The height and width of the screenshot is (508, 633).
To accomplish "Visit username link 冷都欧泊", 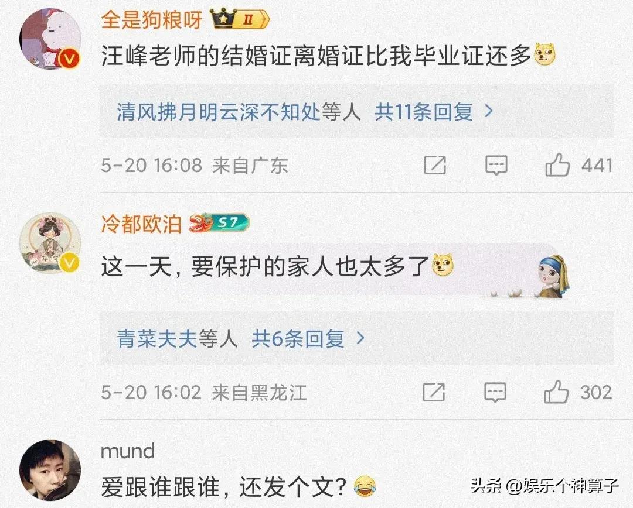I will (x=141, y=224).
